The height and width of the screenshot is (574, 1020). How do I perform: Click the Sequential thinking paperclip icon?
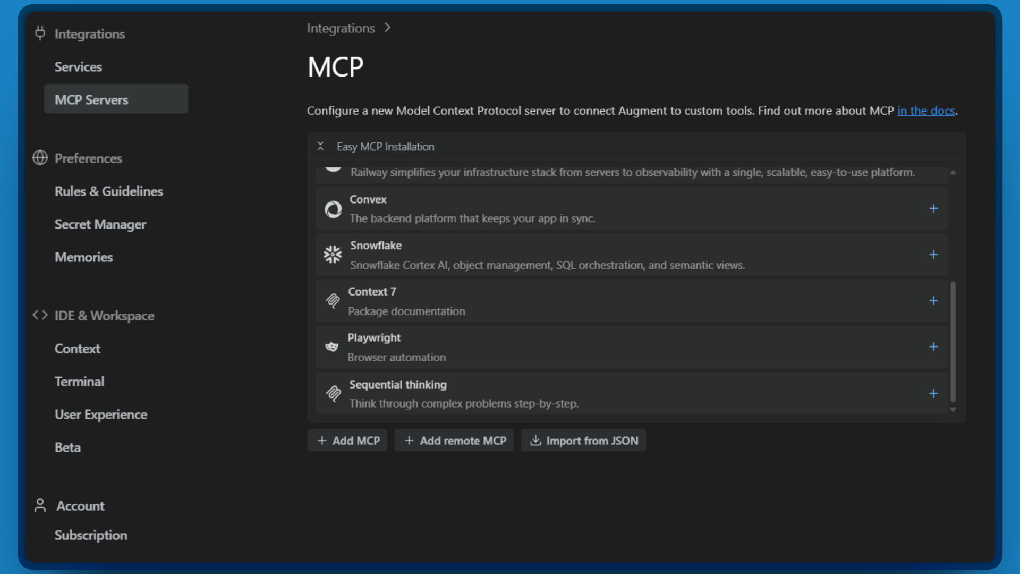pyautogui.click(x=333, y=393)
